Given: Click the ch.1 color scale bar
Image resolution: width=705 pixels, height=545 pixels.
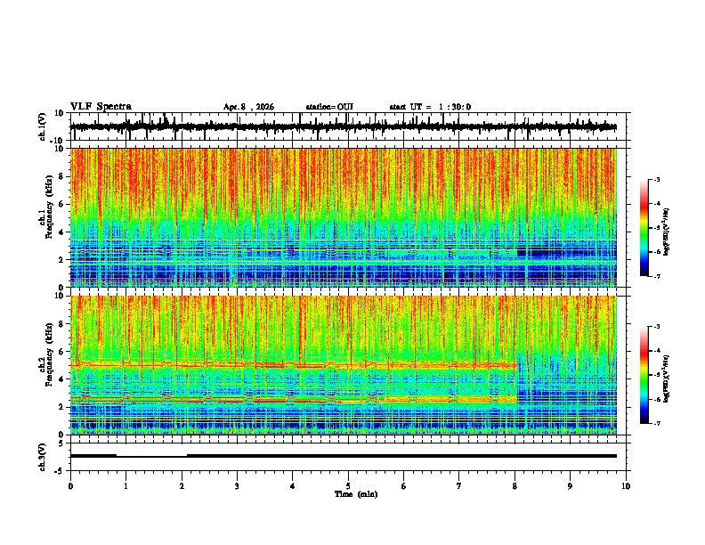Looking at the screenshot, I should coord(644,228).
